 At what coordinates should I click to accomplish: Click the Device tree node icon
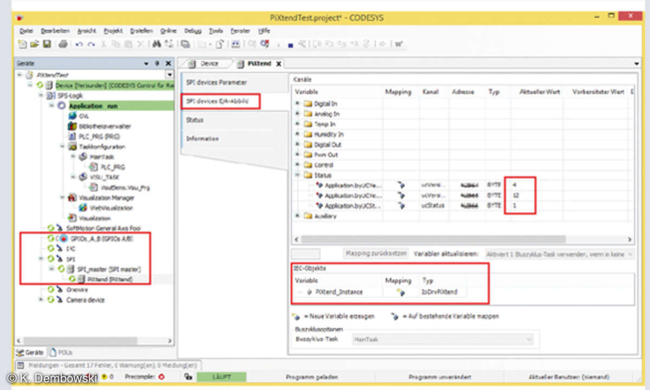coord(49,85)
